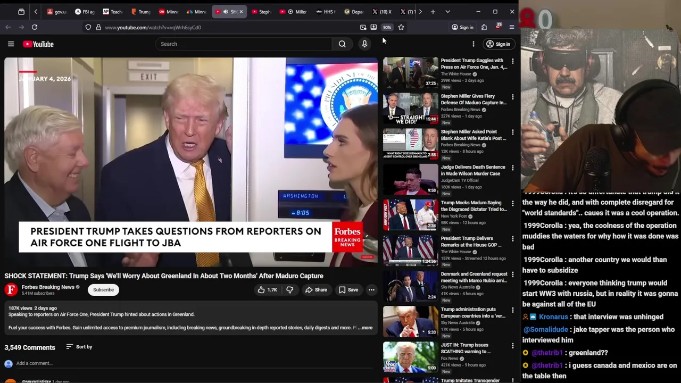
Task: Open President Trump Delivers Remarks House GOP video
Action: tap(471, 242)
